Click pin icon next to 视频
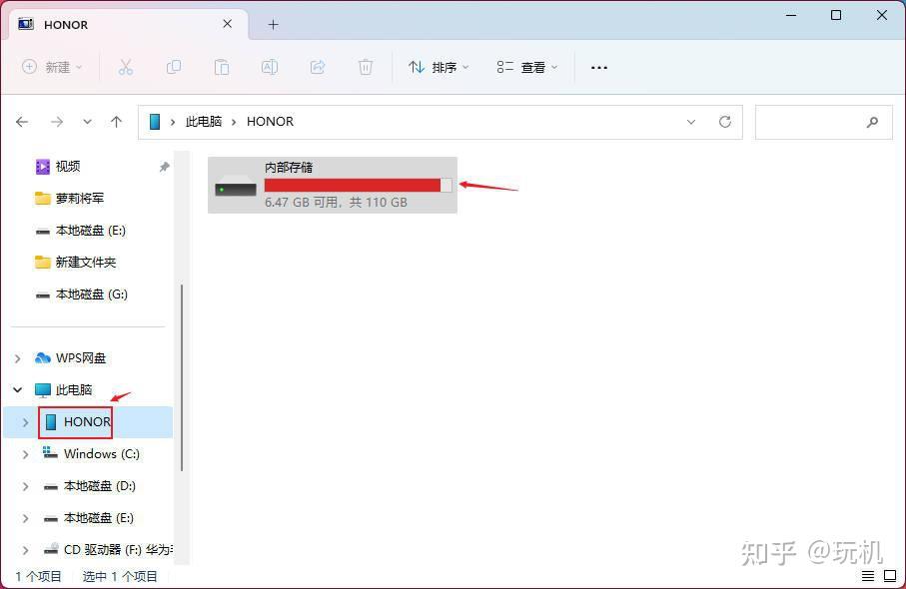The width and height of the screenshot is (906, 589). point(164,167)
